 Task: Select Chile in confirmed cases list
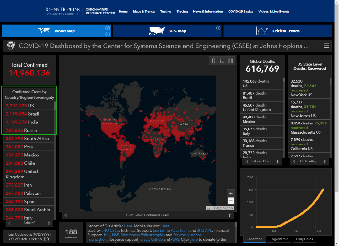28,163
